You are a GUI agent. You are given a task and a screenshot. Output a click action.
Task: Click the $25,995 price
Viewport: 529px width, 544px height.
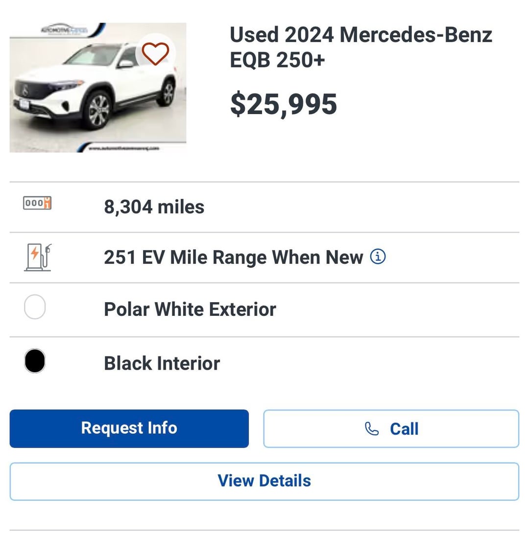(284, 104)
